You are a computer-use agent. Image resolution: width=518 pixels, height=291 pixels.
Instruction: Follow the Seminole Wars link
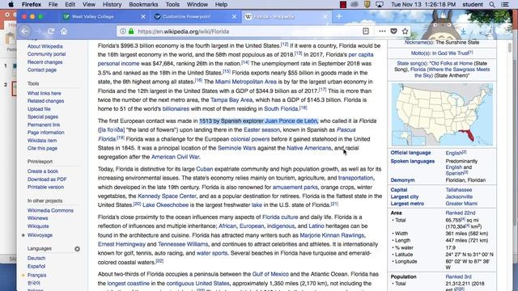pos(236,148)
